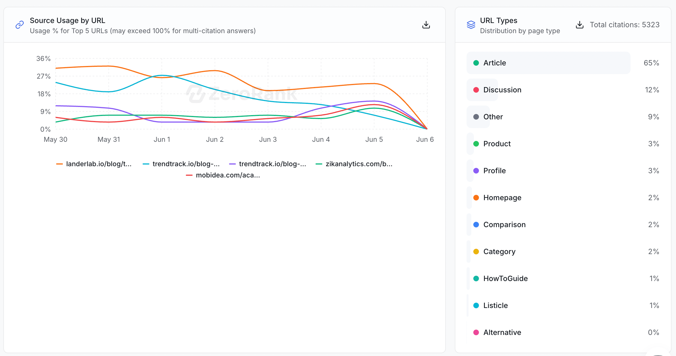Click the 65% value for Article
The height and width of the screenshot is (356, 676).
(x=651, y=63)
